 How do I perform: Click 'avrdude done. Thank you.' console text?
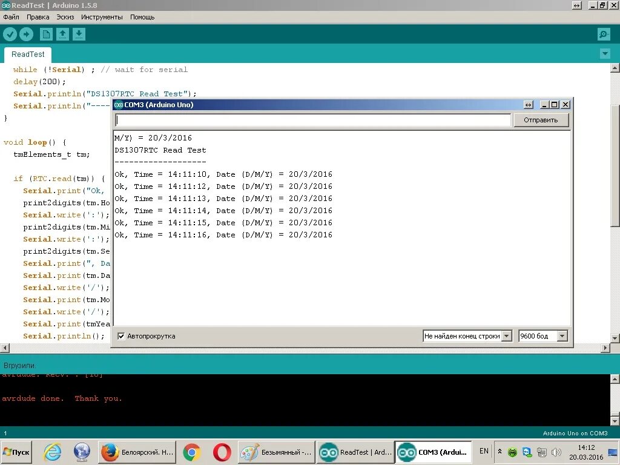point(62,398)
